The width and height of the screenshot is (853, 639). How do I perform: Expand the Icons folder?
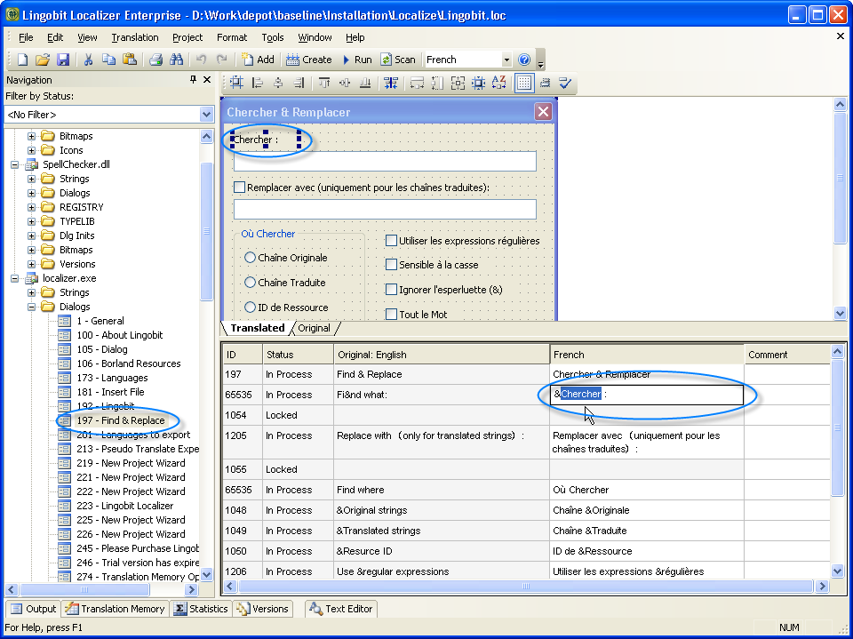click(32, 150)
